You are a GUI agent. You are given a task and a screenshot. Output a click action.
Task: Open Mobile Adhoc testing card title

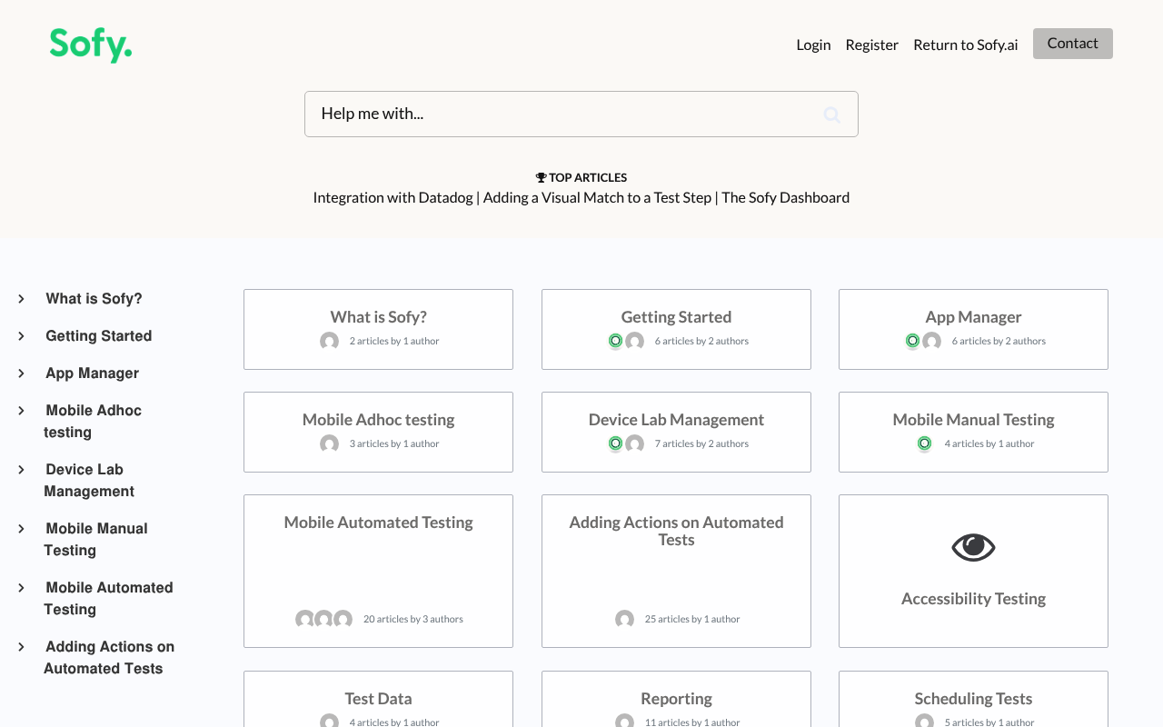[x=378, y=420]
